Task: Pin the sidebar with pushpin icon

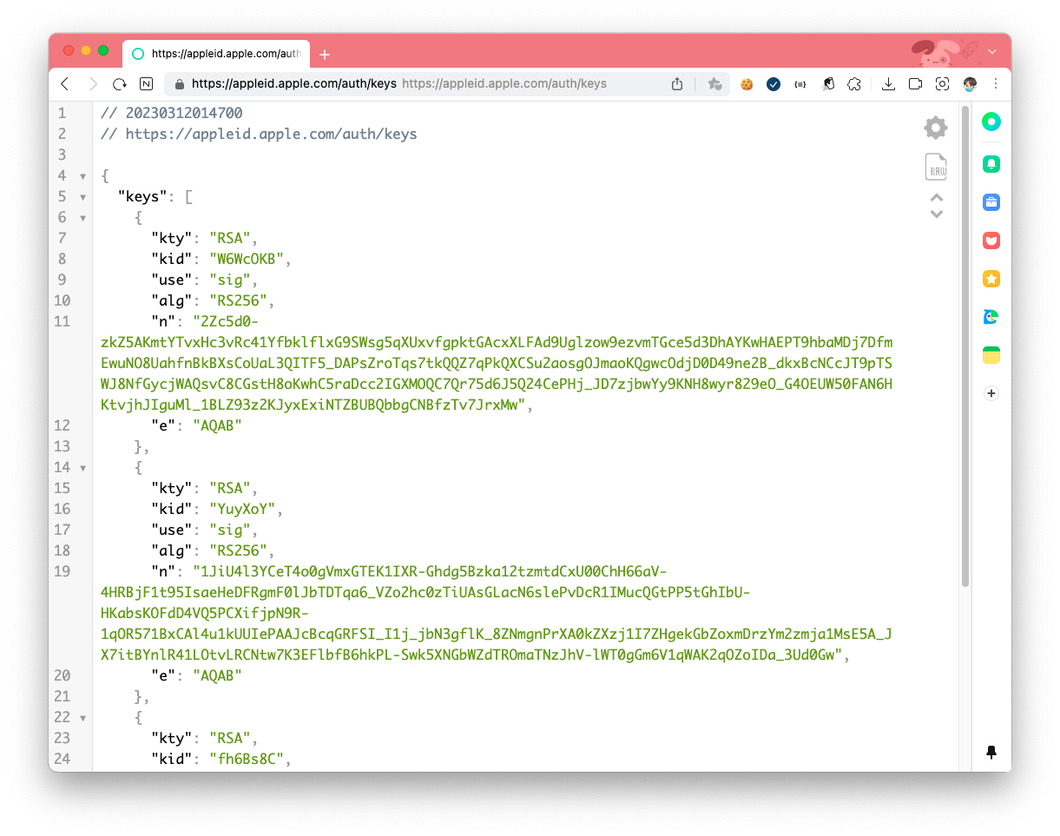Action: click(x=991, y=753)
